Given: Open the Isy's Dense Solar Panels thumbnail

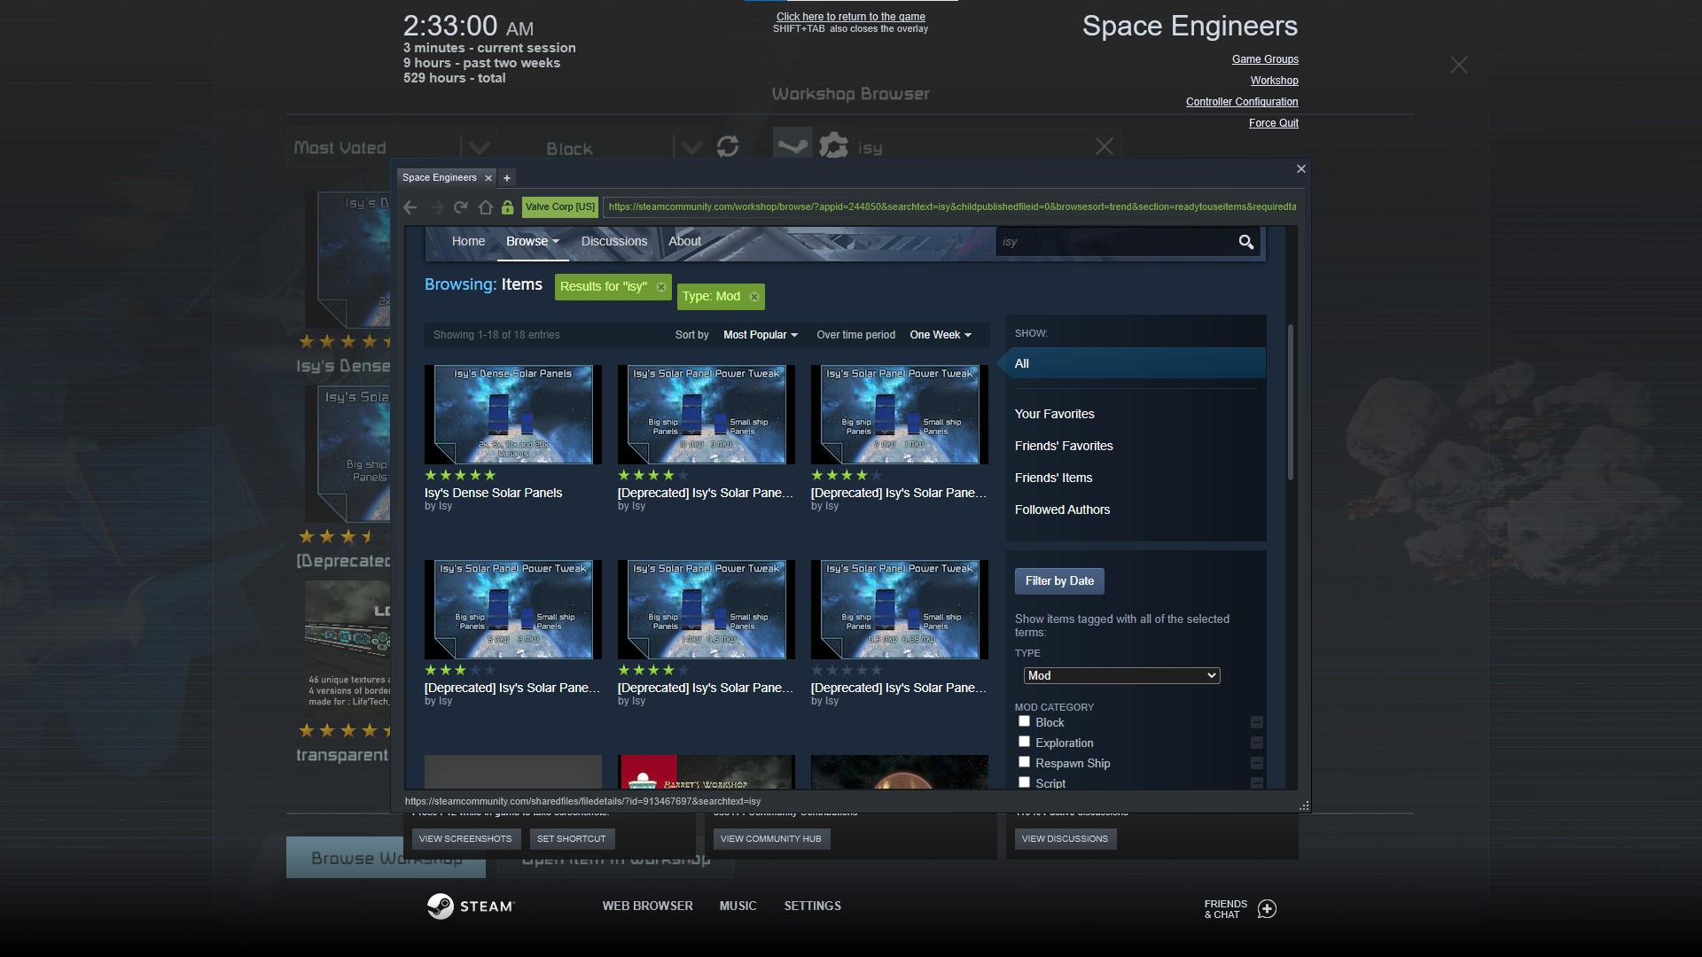Looking at the screenshot, I should pos(513,415).
